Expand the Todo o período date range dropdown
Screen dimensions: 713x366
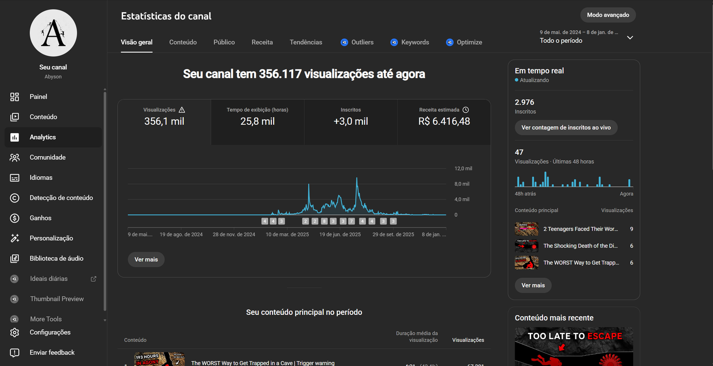(x=630, y=37)
